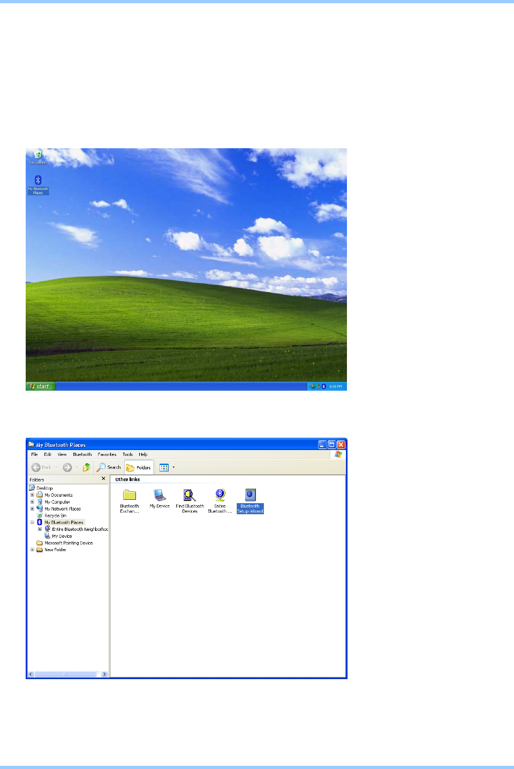Viewport: 514px width, 769px height.
Task: Click the Folders pane horizontal scrollbar thumb
Action: 65,674
